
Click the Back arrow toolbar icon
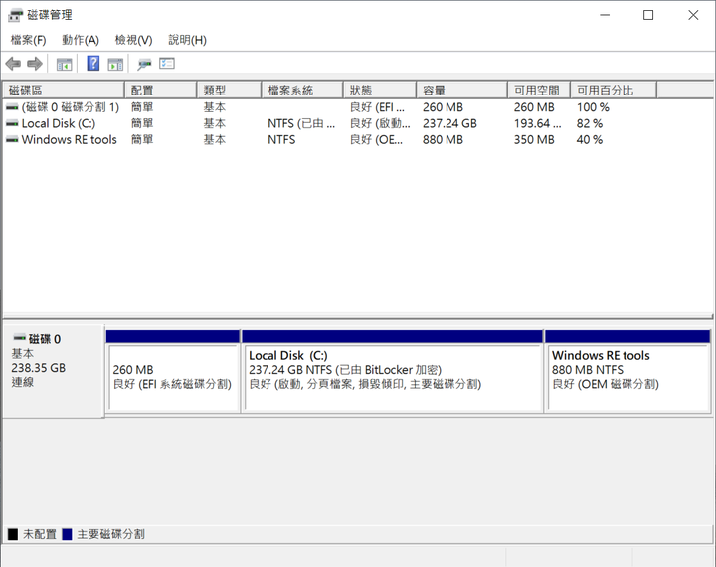(x=13, y=64)
